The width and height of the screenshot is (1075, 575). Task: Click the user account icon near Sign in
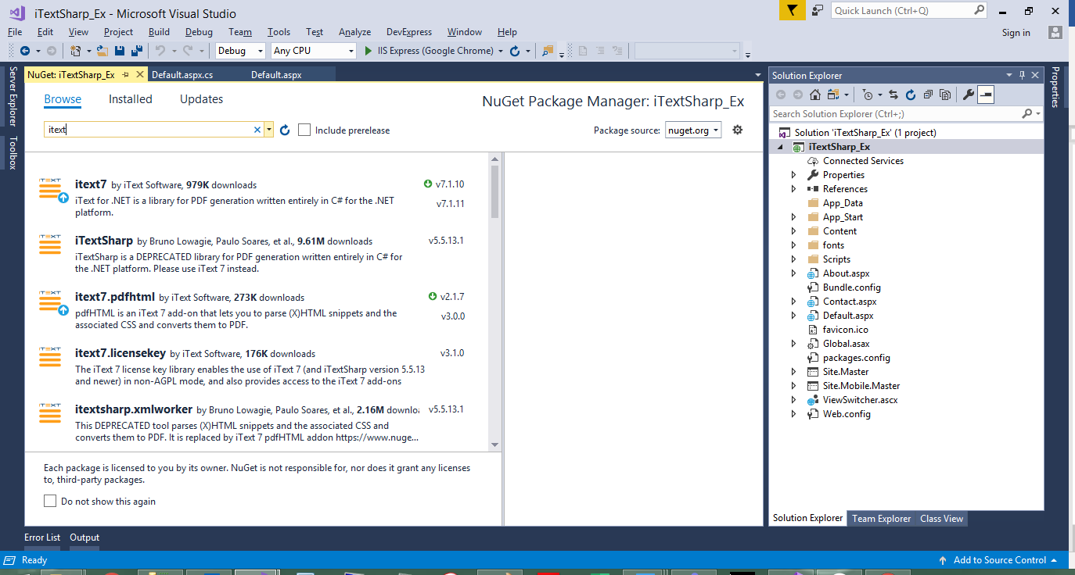[x=1055, y=32]
